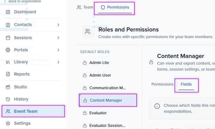The height and width of the screenshot is (129, 215).
Task: Switch to the Team tab
Action: click(x=85, y=7)
